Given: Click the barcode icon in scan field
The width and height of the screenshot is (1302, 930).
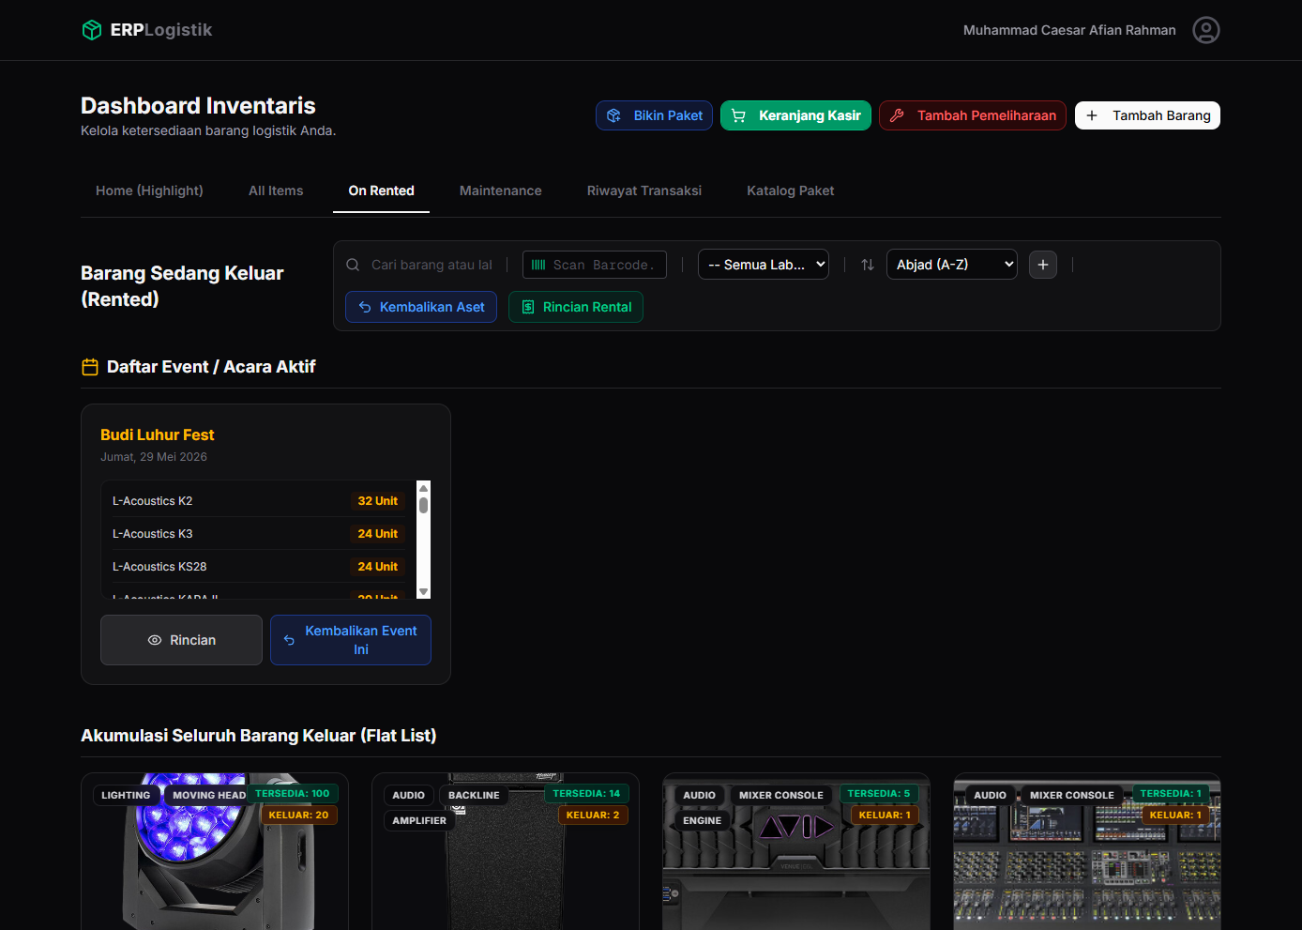Looking at the screenshot, I should (538, 265).
